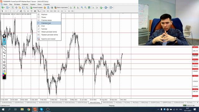Screen dimensions: 199x112
Task: Open Skype from the taskbar
Action: point(41,109)
